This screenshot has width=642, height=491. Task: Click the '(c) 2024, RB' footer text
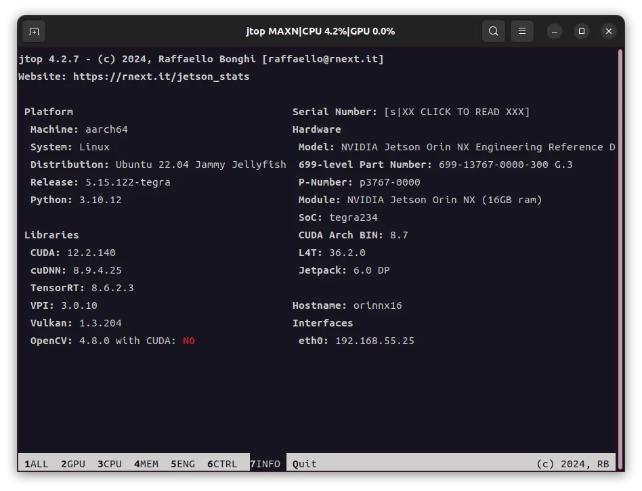tap(572, 464)
